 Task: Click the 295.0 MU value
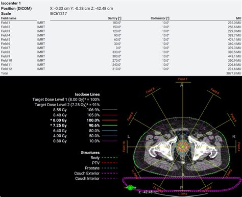click(234, 22)
